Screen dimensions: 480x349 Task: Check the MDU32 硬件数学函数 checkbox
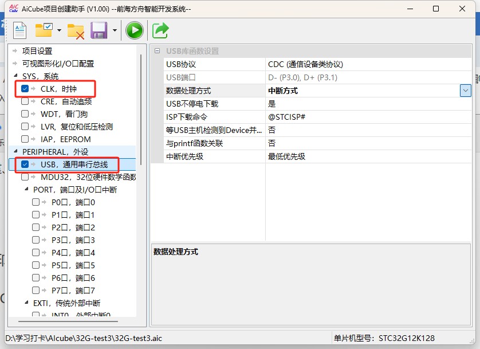[x=25, y=177]
